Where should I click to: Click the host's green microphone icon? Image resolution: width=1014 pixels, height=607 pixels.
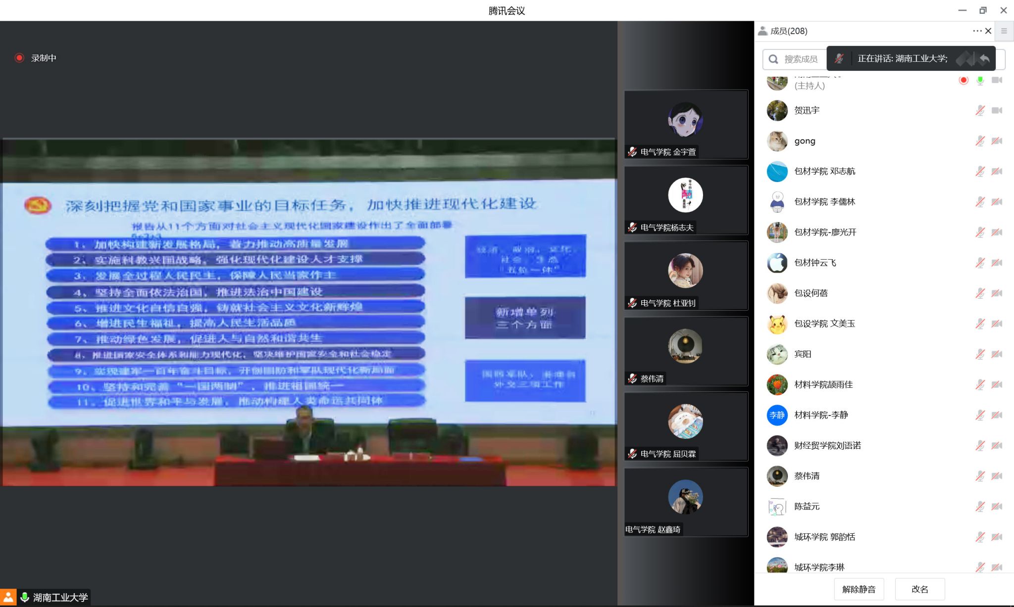pyautogui.click(x=980, y=80)
